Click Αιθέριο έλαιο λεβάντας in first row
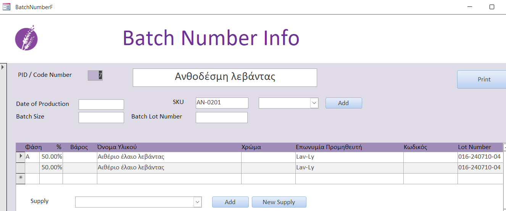The width and height of the screenshot is (506, 211). coord(169,157)
